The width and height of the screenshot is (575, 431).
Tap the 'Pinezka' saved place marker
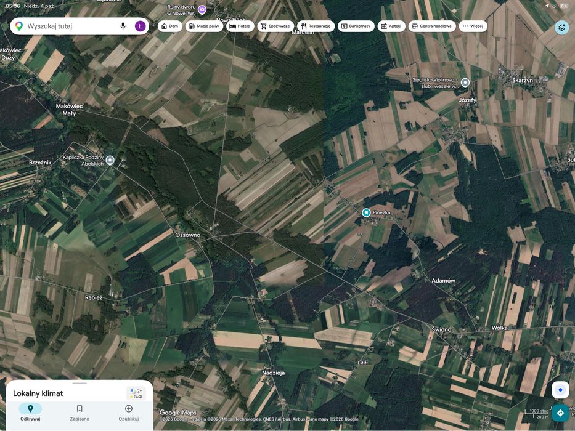click(366, 212)
